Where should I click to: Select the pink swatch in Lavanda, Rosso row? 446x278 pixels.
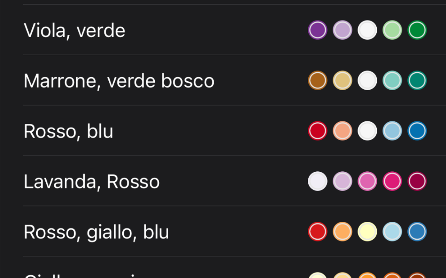(367, 181)
